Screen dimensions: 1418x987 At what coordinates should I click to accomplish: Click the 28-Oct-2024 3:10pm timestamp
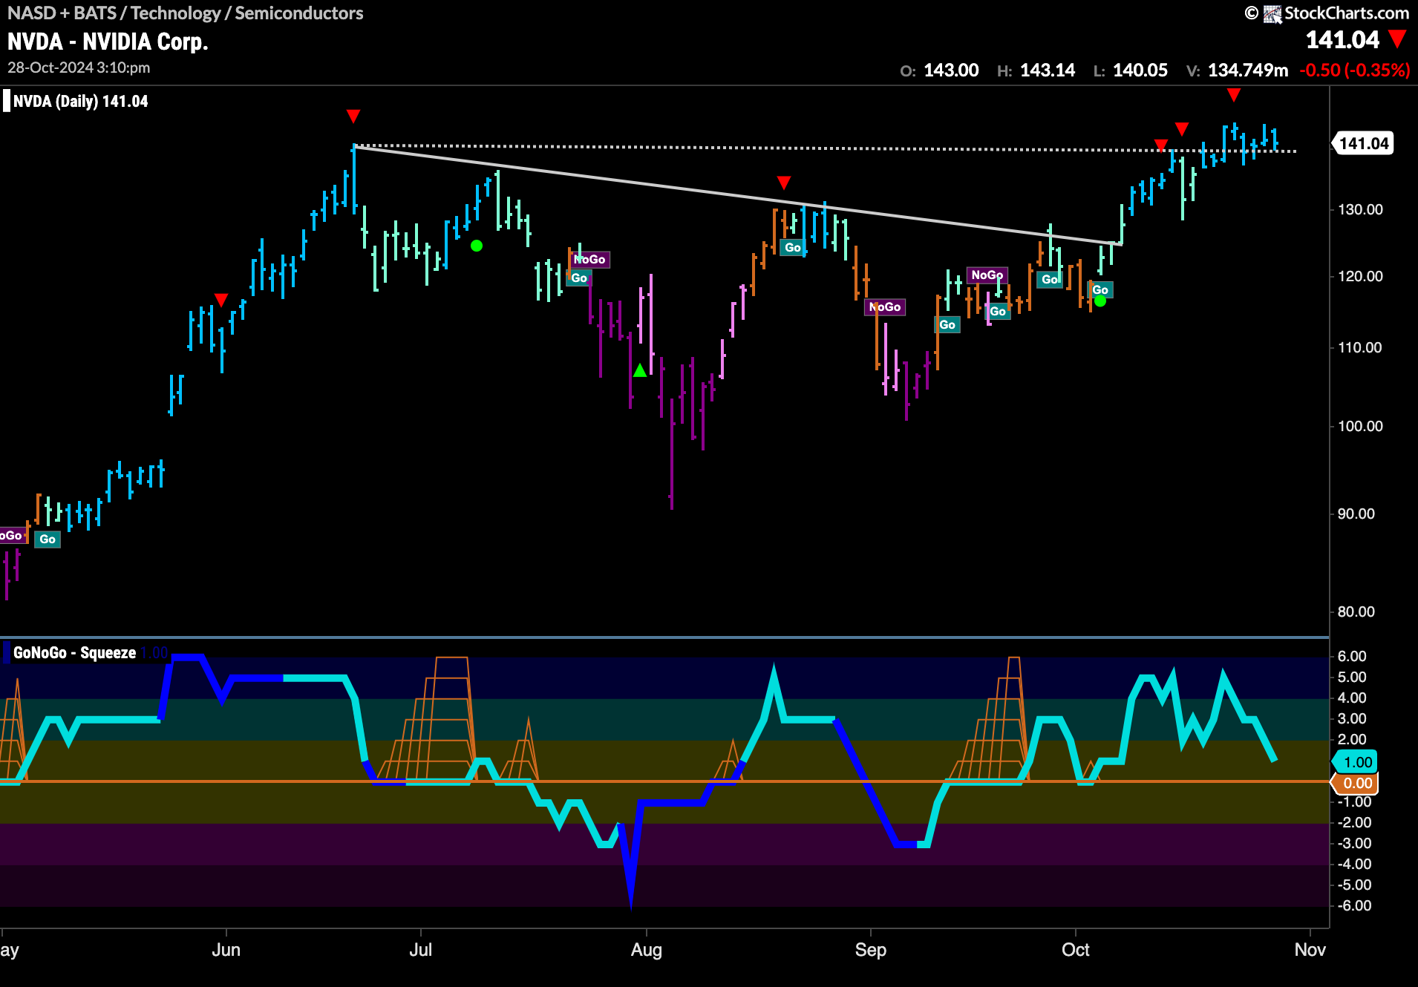click(x=79, y=68)
